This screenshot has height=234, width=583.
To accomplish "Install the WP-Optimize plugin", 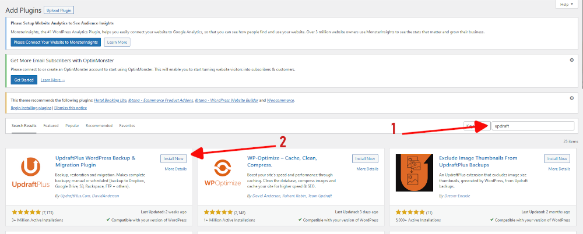I will [x=365, y=158].
